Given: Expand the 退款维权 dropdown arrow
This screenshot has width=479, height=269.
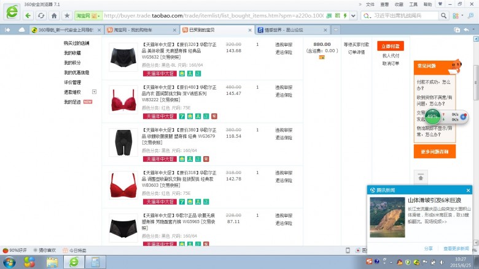Looking at the screenshot, I should point(94,92).
